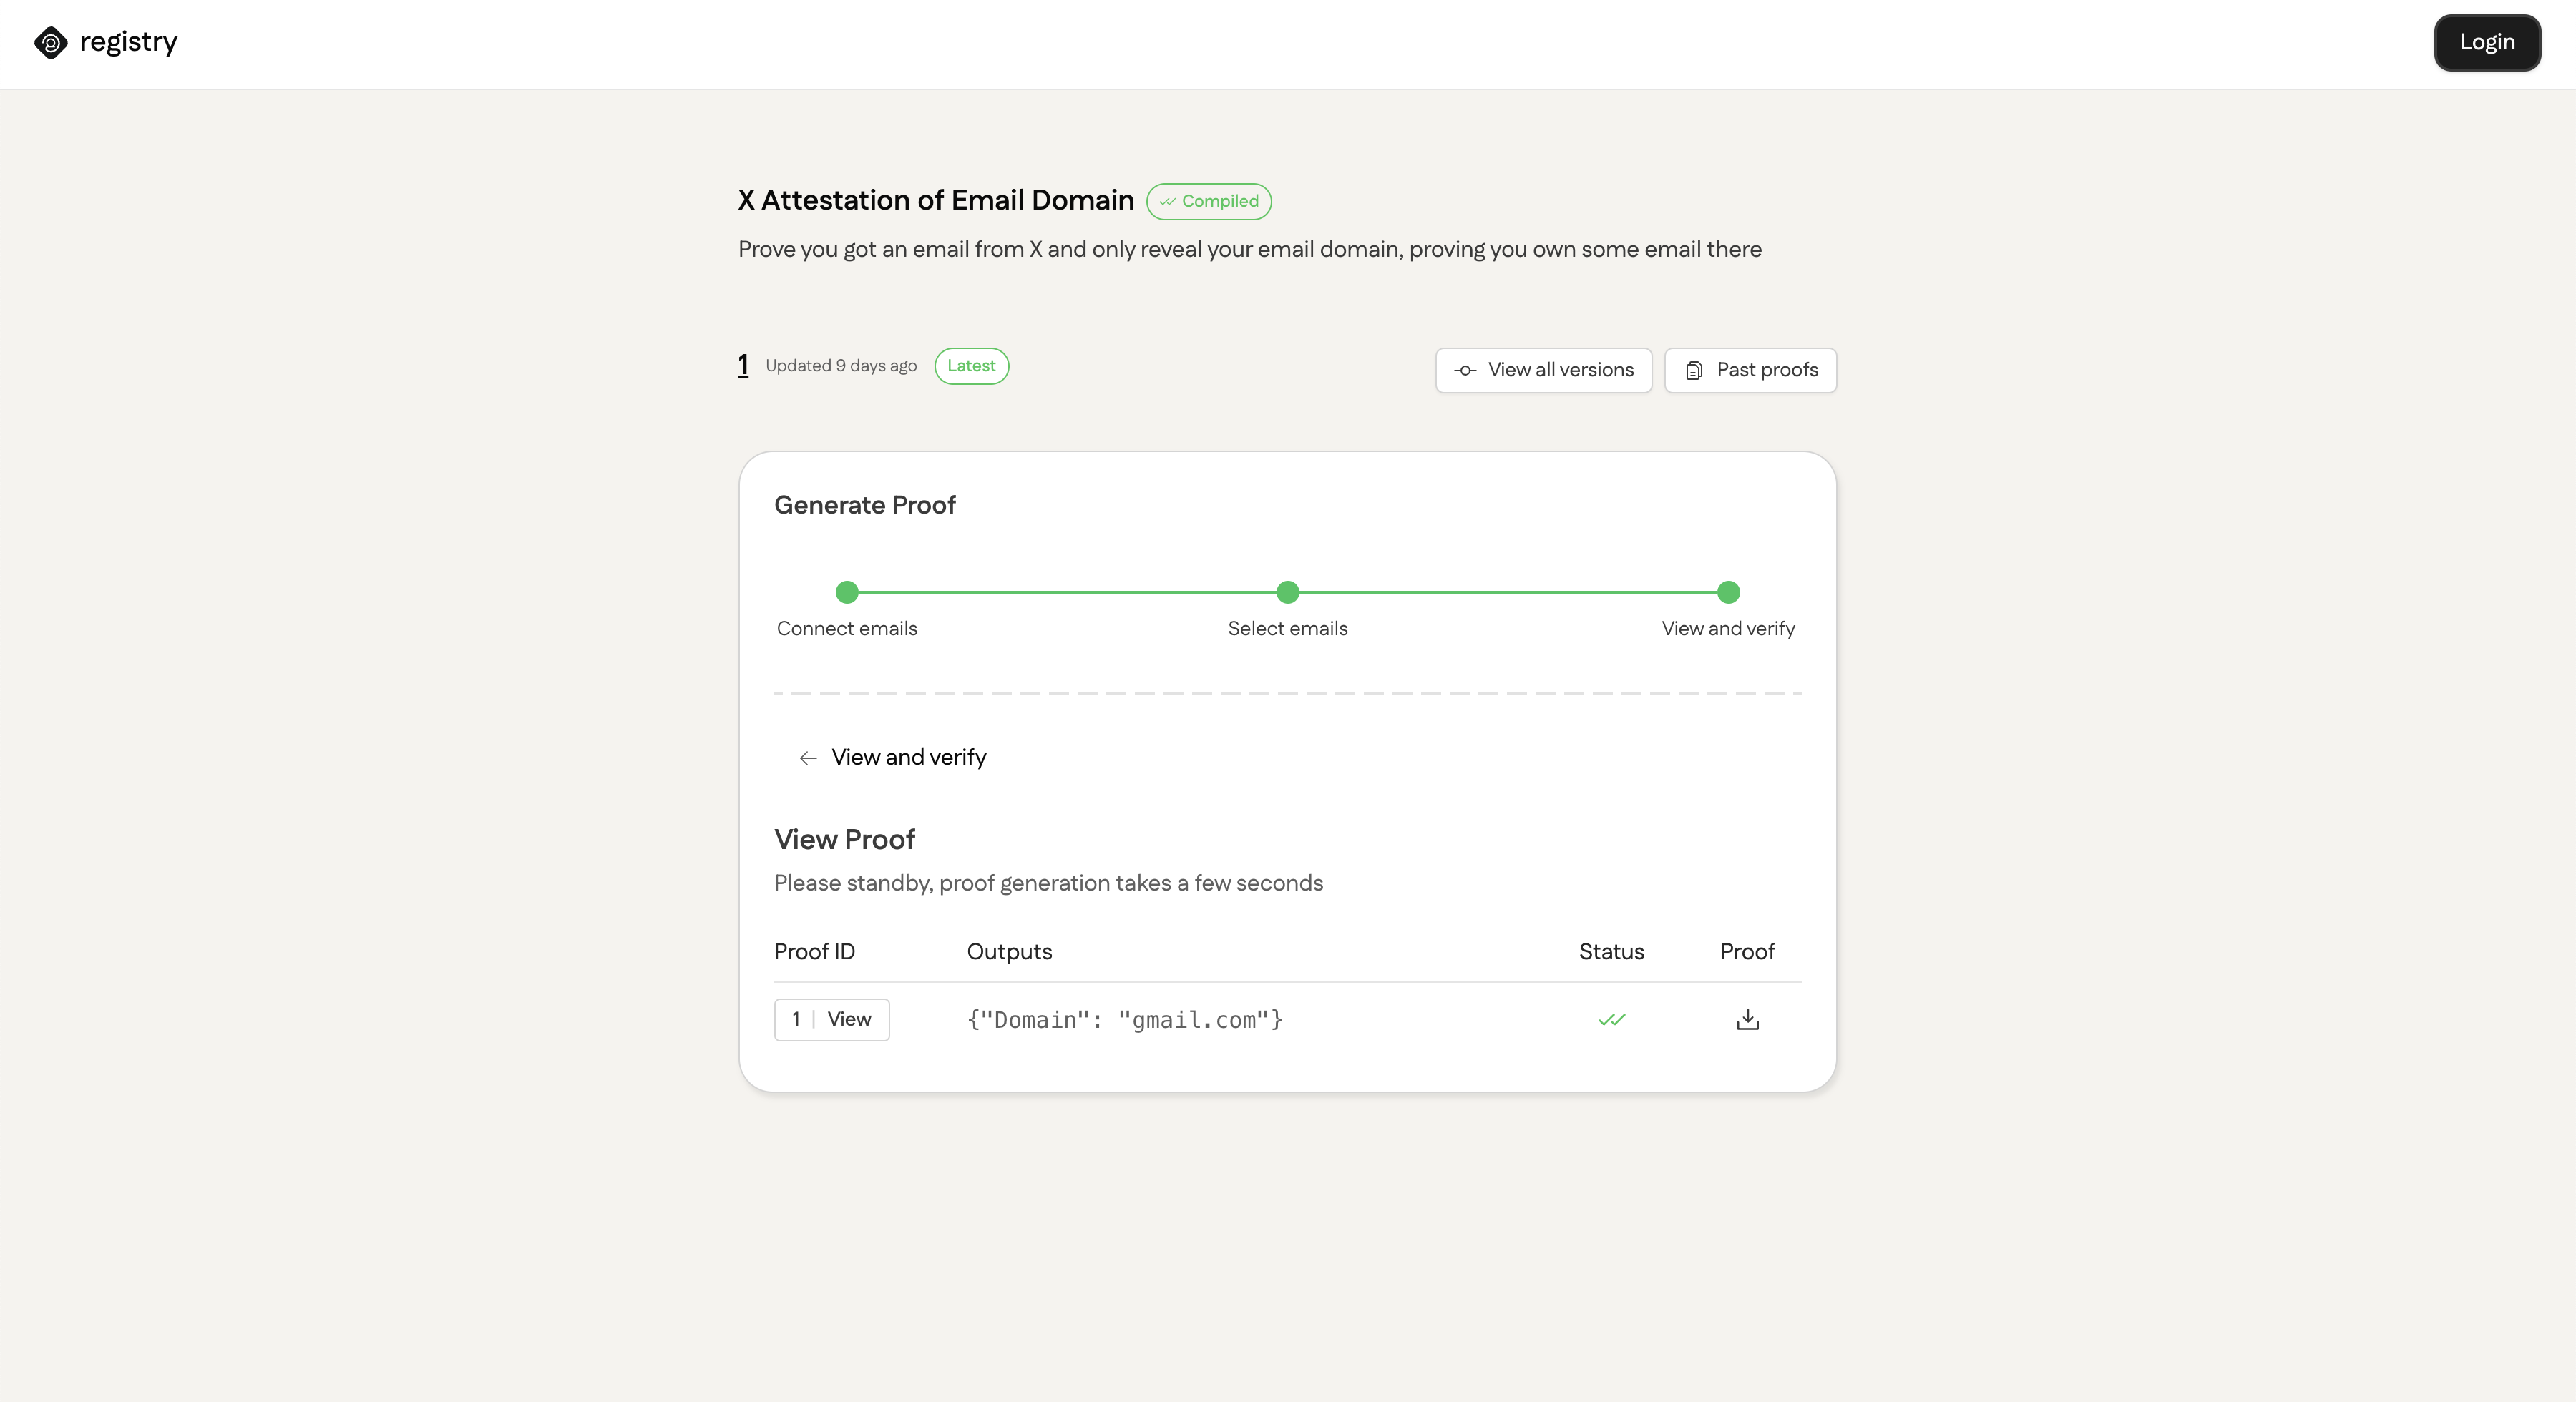The width and height of the screenshot is (2576, 1402).
Task: Click the Login button
Action: 2488,41
